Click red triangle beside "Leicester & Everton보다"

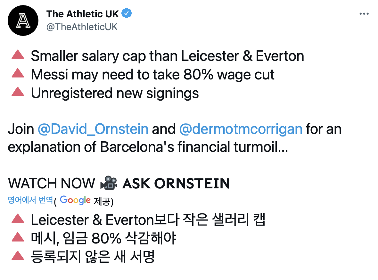click(18, 220)
